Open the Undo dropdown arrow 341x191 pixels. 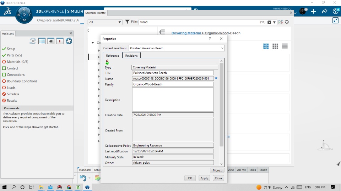point(90,178)
